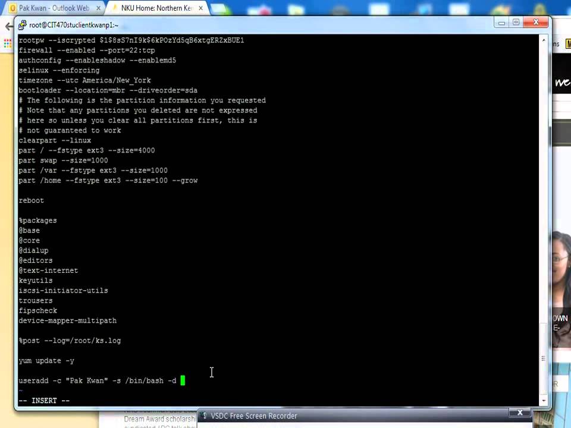
Task: Click terminal scrollbar up arrow
Action: click(544, 40)
